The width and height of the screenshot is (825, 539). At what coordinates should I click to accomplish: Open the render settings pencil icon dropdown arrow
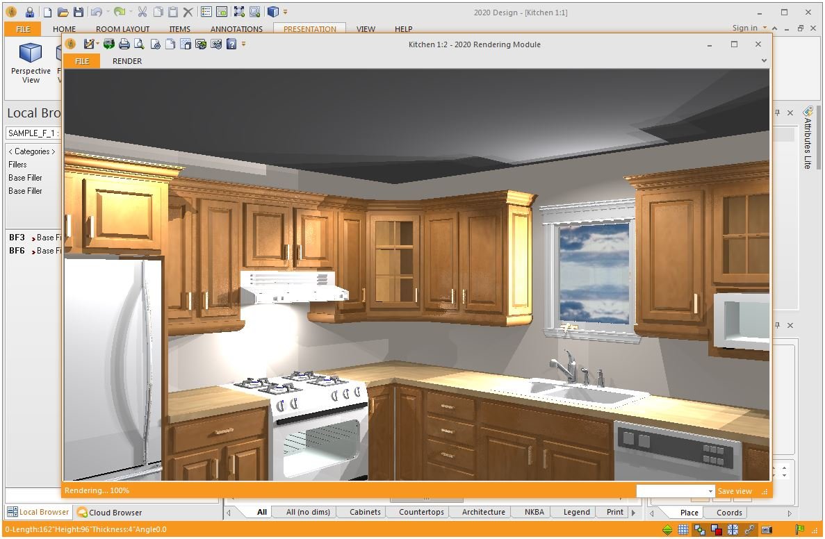[x=97, y=44]
